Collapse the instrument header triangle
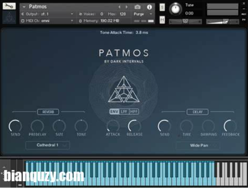The width and height of the screenshot is (248, 188). (x=24, y=7)
